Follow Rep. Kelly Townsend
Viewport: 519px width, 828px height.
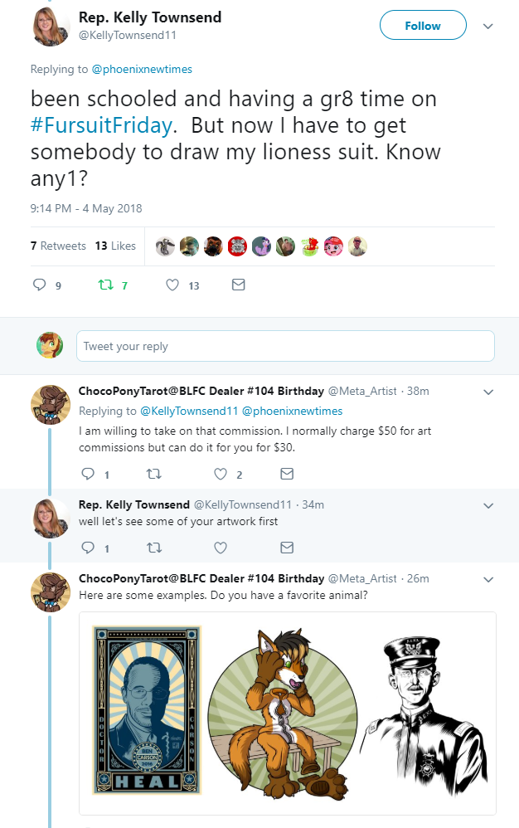pyautogui.click(x=422, y=26)
